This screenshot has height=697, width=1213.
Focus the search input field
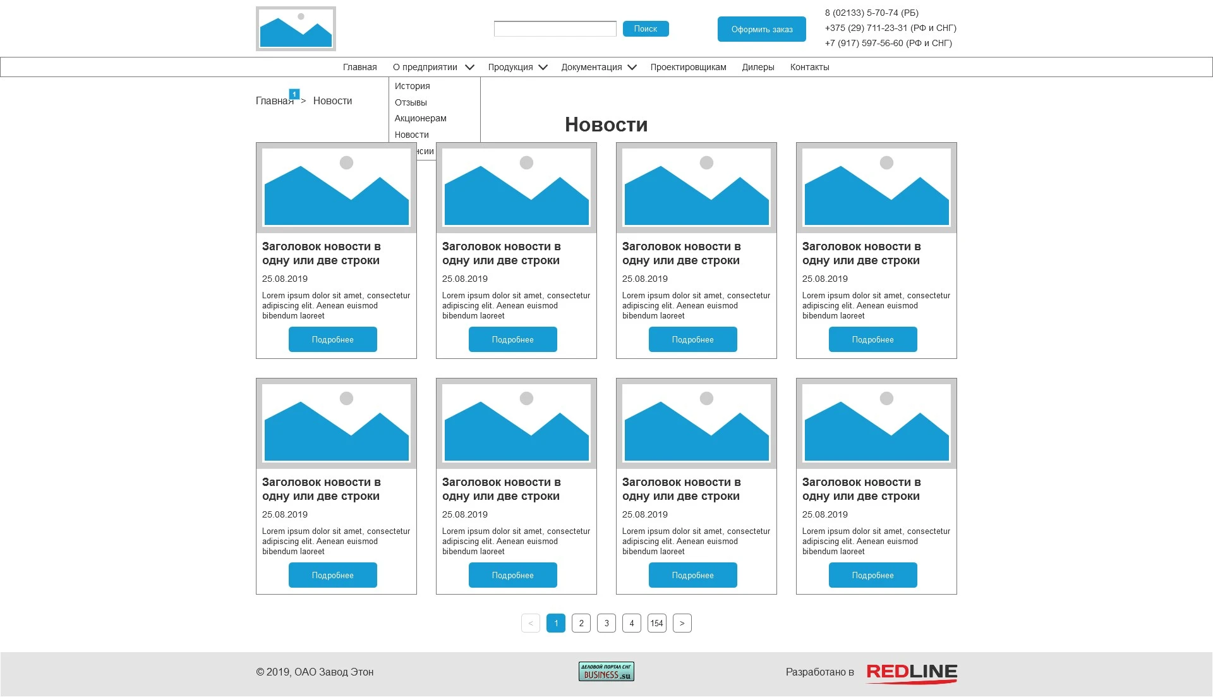tap(555, 28)
